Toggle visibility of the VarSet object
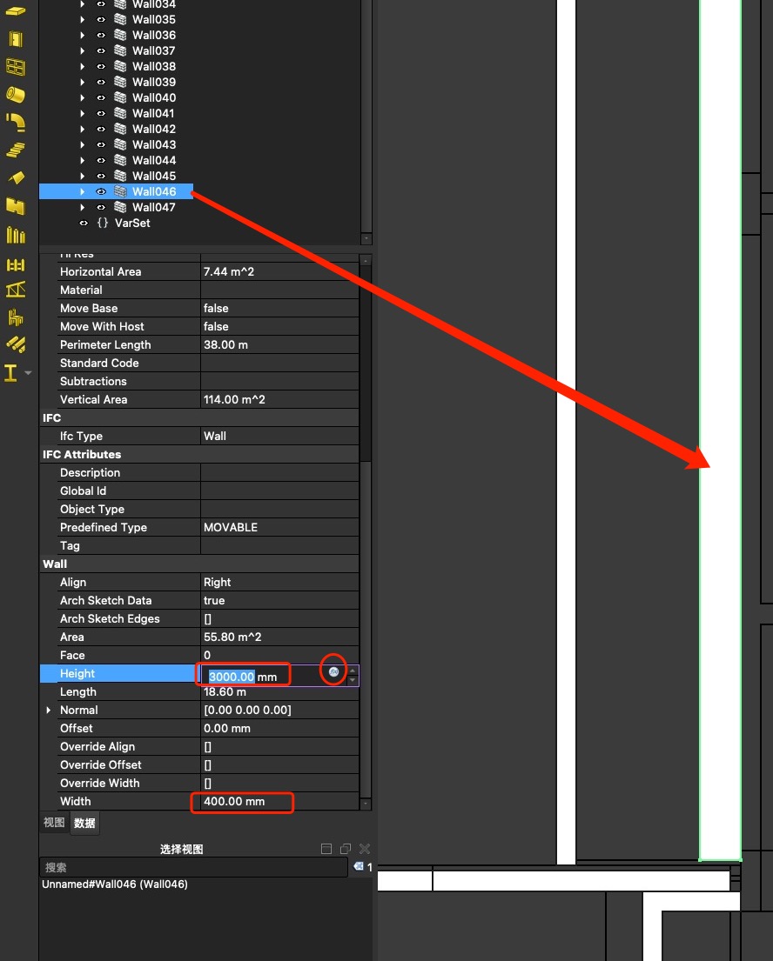This screenshot has width=773, height=961. pos(84,224)
